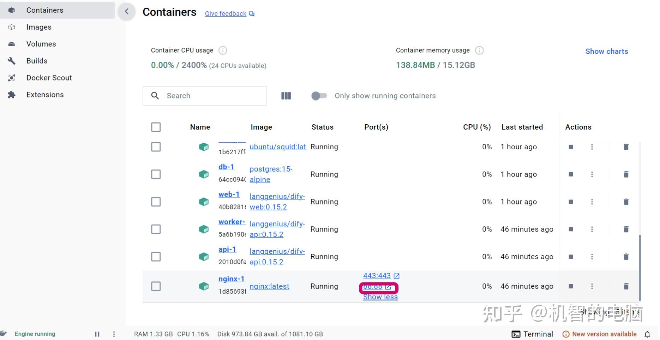Delete the api-1 container
This screenshot has height=340, width=660.
click(626, 257)
